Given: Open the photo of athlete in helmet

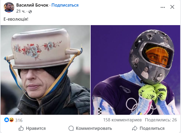Looking at the screenshot, I should tap(135, 70).
